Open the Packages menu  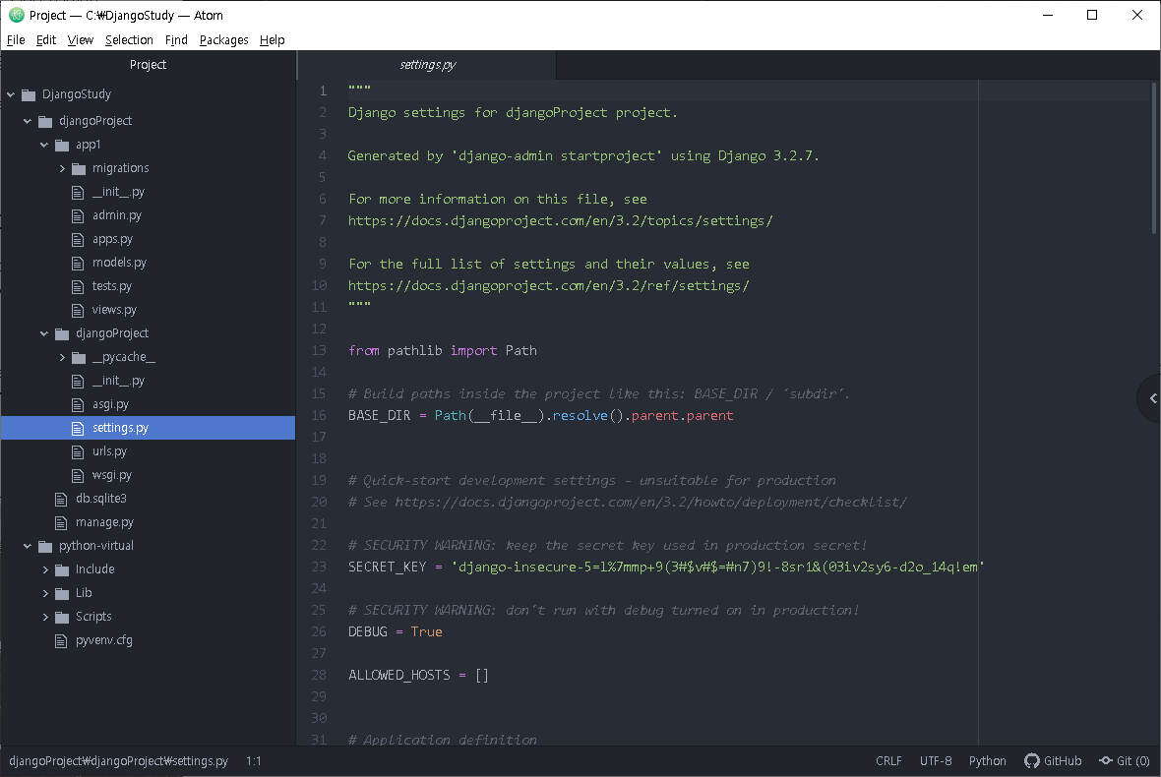223,40
